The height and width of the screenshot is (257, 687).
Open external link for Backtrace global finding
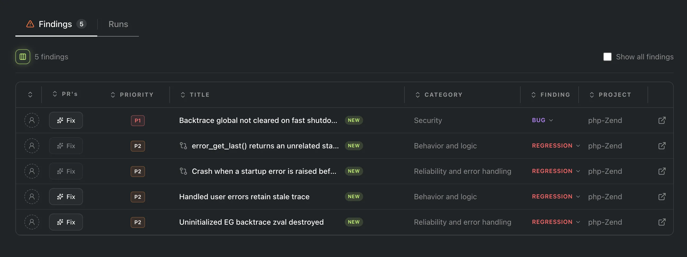pos(662,120)
